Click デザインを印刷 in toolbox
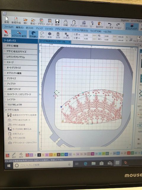Viewport: 142px width, 190px height. pyautogui.click(x=17, y=138)
